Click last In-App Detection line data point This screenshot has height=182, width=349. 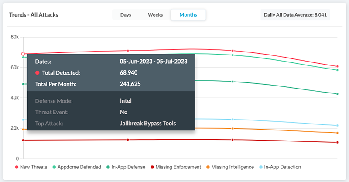(x=337, y=126)
